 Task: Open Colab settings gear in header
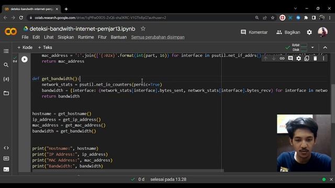pos(309,32)
